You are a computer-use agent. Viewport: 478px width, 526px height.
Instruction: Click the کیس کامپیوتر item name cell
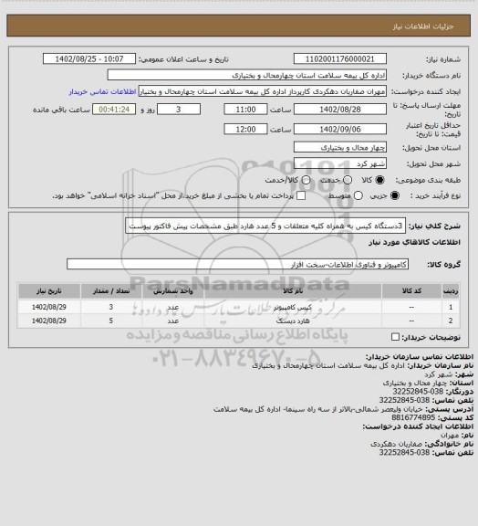point(293,307)
